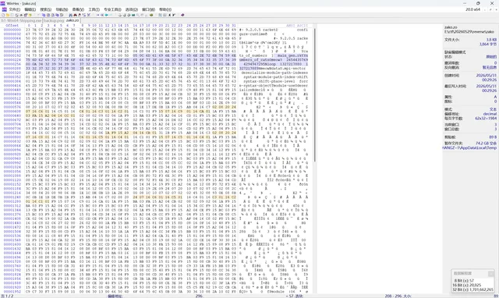The image size is (499, 298).
Task: Click the 状态 original state value
Action: (491, 57)
